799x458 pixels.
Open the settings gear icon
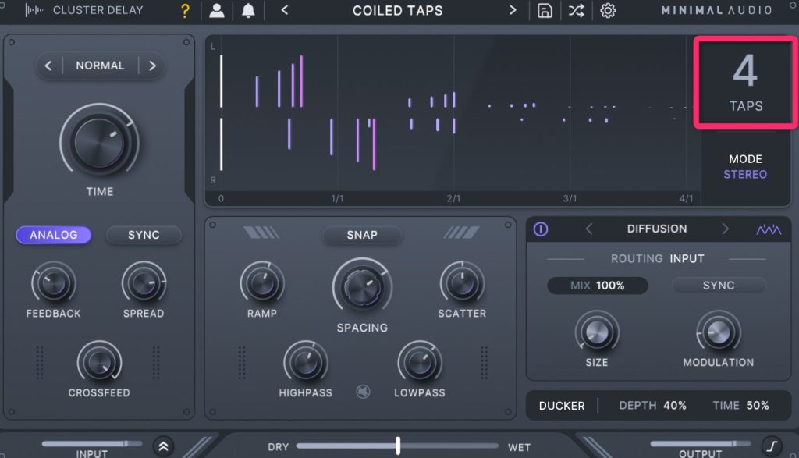tap(607, 11)
